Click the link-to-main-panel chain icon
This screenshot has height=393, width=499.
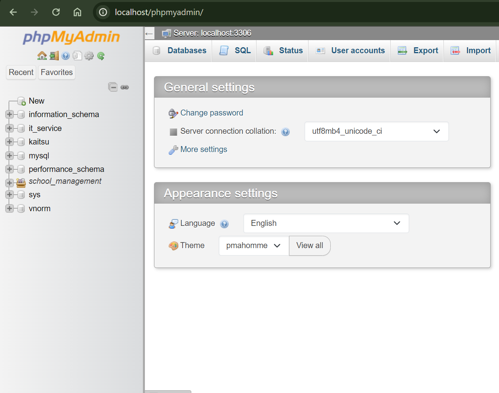tap(125, 87)
